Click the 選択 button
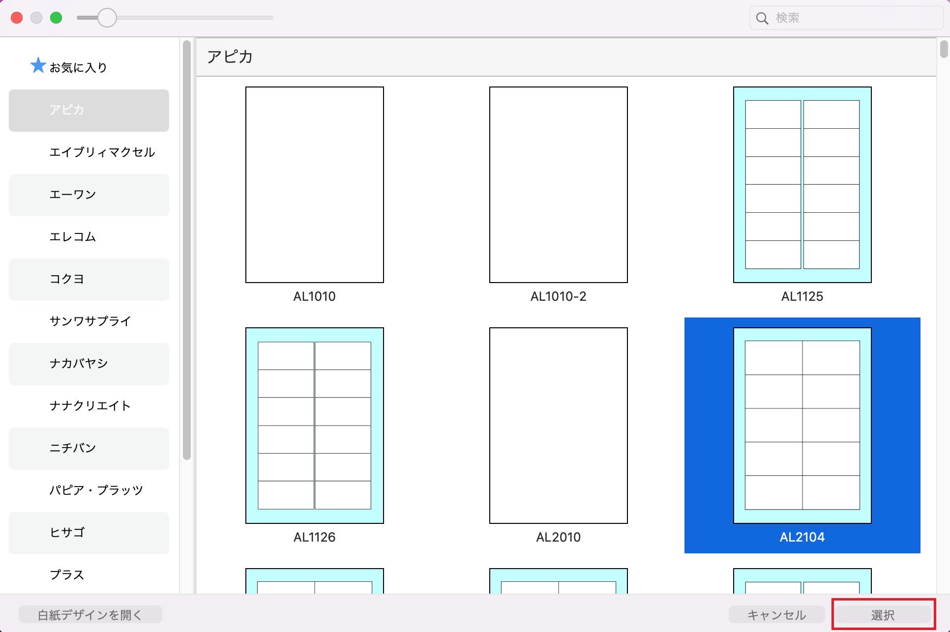Viewport: 950px width, 632px height. click(x=883, y=615)
